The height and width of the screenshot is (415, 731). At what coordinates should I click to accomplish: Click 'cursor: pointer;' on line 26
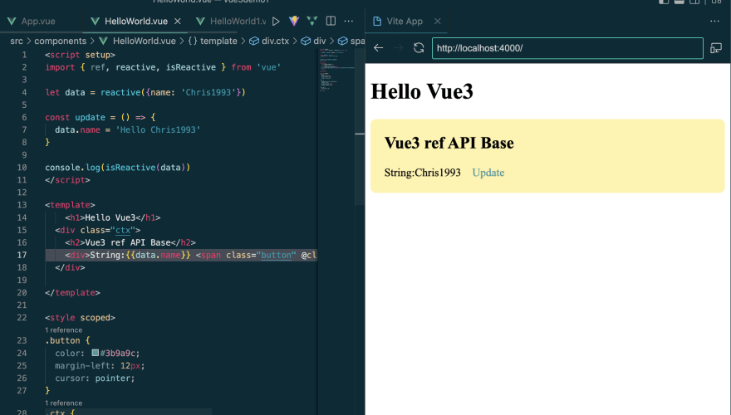(x=95, y=378)
